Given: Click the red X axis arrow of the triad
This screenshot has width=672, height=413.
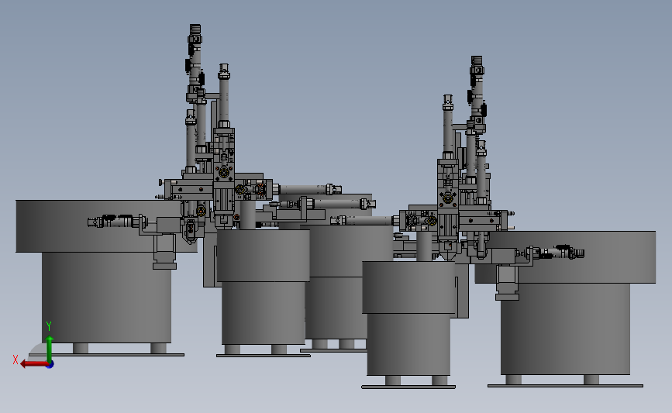Looking at the screenshot, I should click(33, 364).
